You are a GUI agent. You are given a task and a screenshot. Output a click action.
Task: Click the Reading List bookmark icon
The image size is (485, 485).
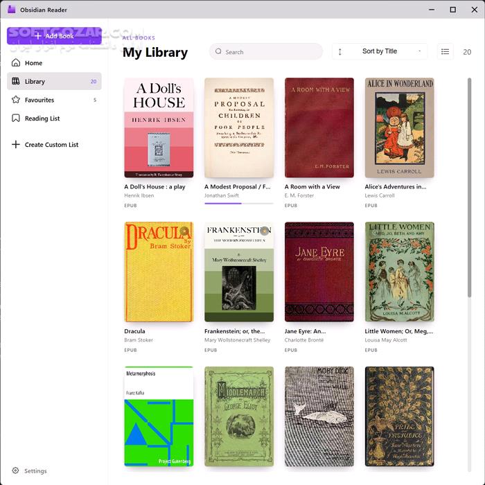point(16,118)
